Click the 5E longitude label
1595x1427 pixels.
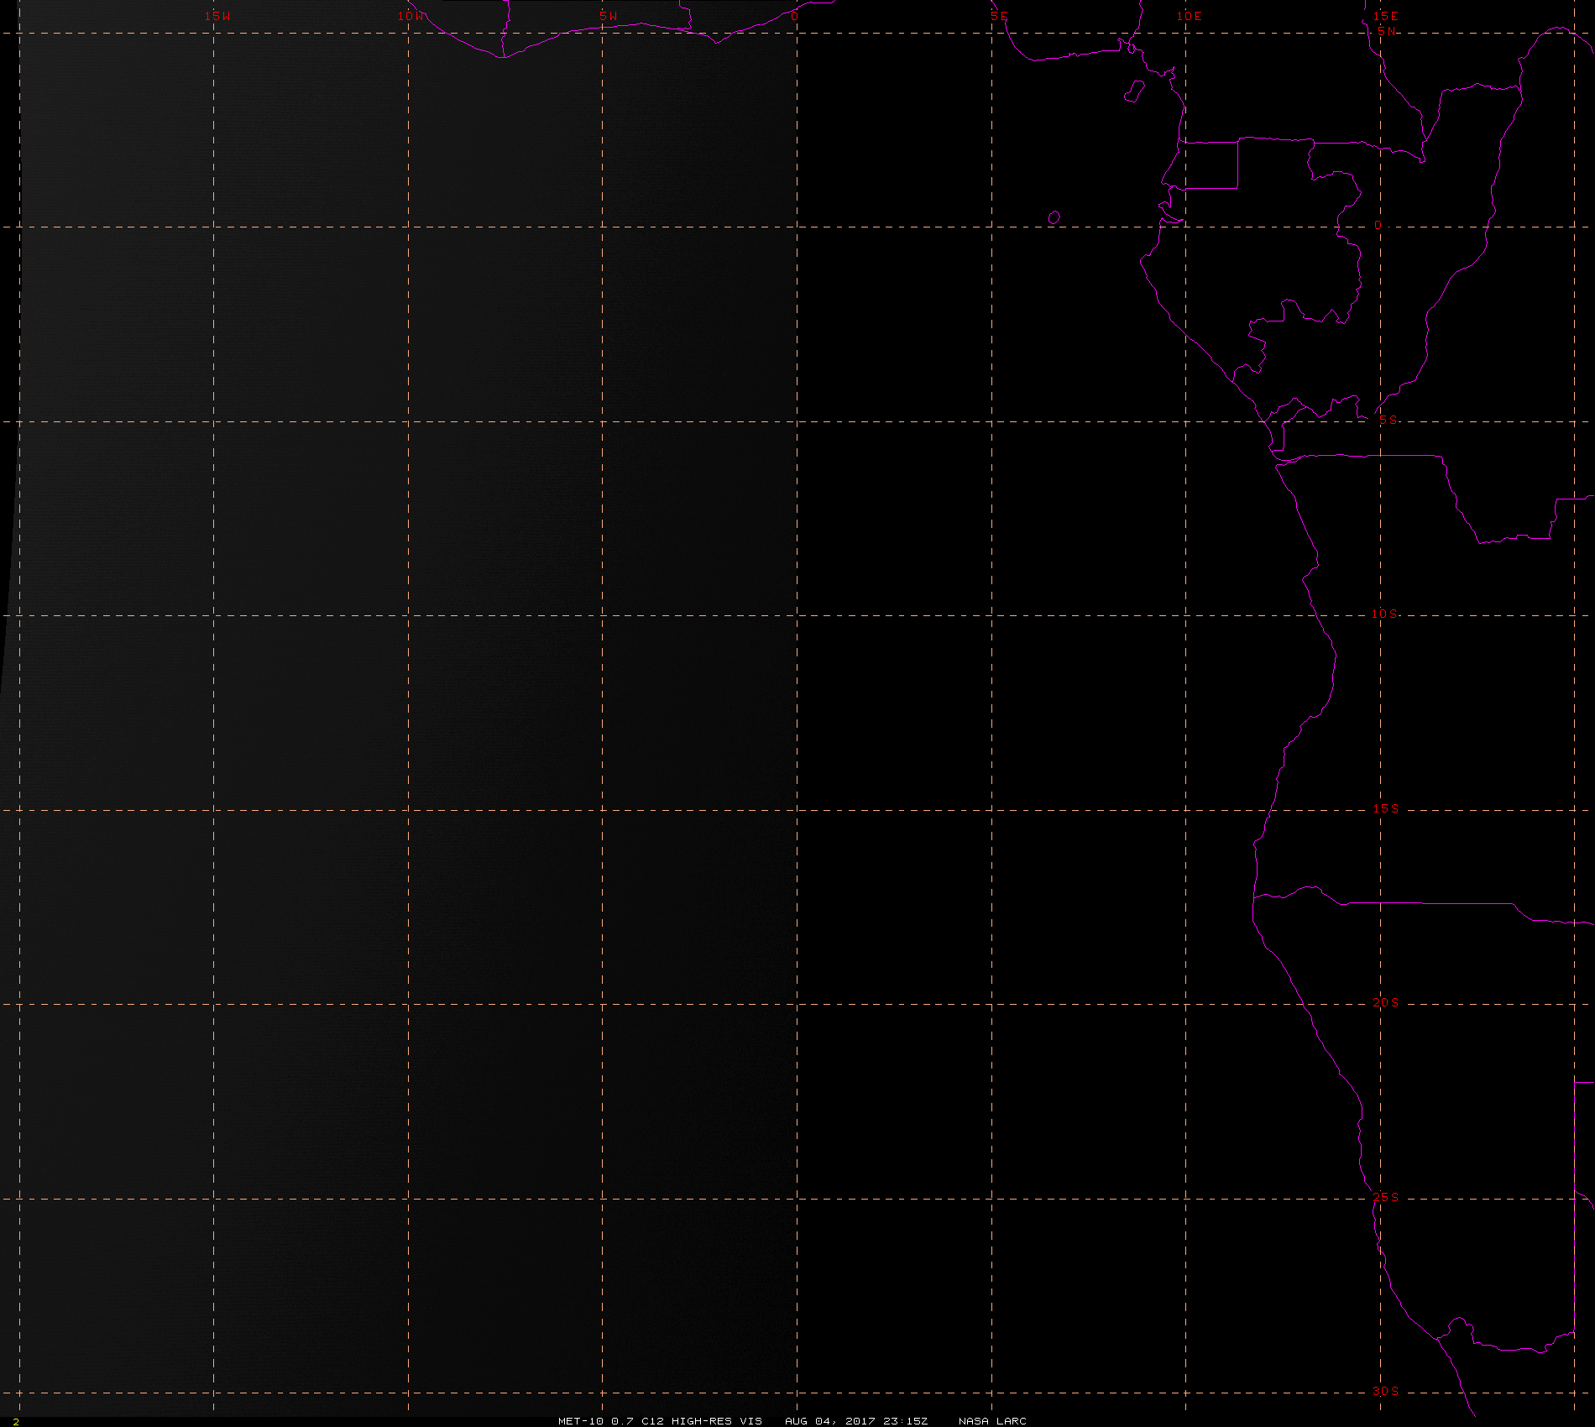coord(998,16)
